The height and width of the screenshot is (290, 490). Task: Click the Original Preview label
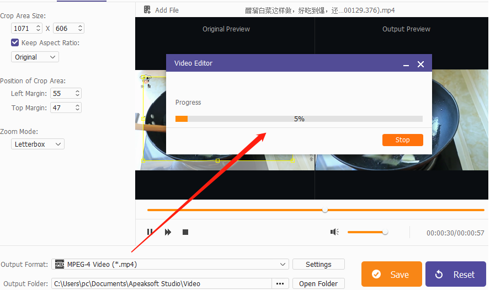coord(226,29)
